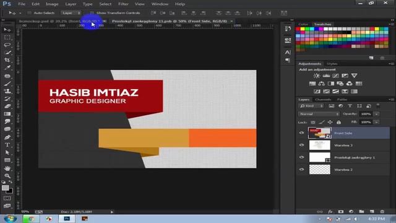Open the status bar info arrow
Screen dimensions: 396x223
[x=112, y=212]
